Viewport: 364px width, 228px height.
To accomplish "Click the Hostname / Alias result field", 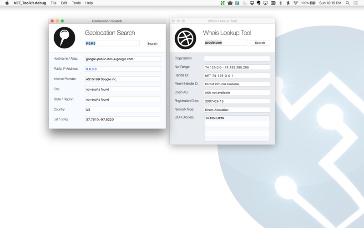I will pyautogui.click(x=123, y=59).
